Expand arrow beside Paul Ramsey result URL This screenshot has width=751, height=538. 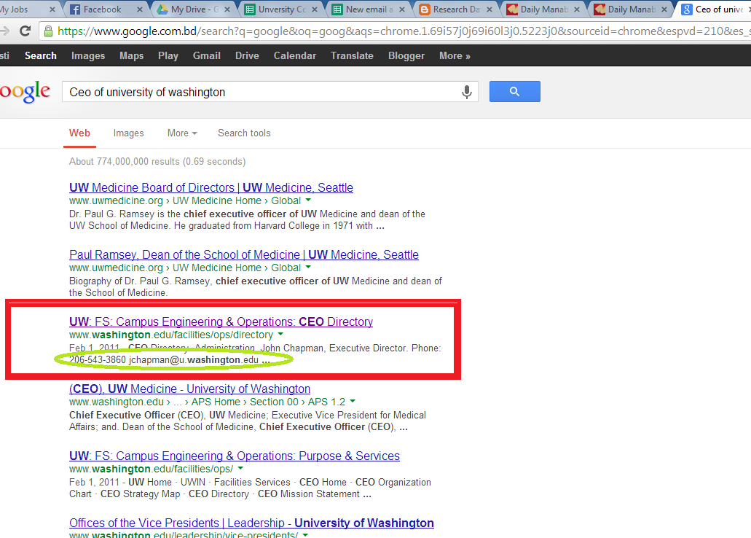(x=308, y=267)
